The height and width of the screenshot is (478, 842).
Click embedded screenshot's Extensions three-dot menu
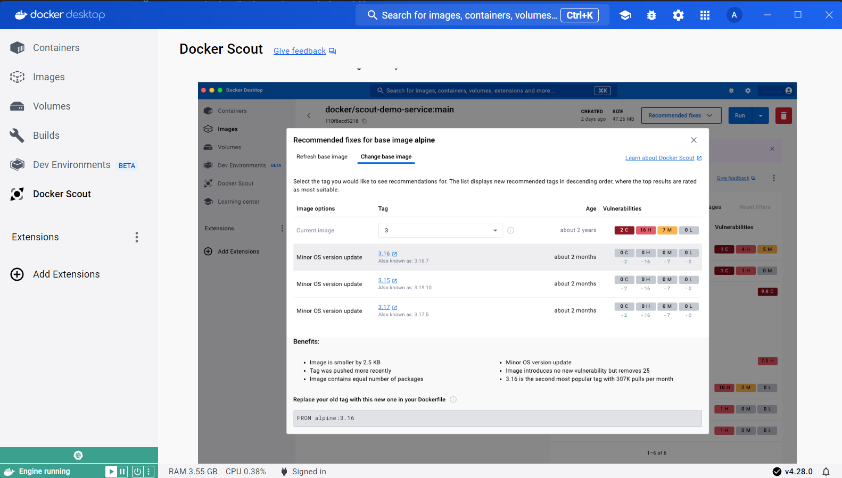(x=282, y=229)
